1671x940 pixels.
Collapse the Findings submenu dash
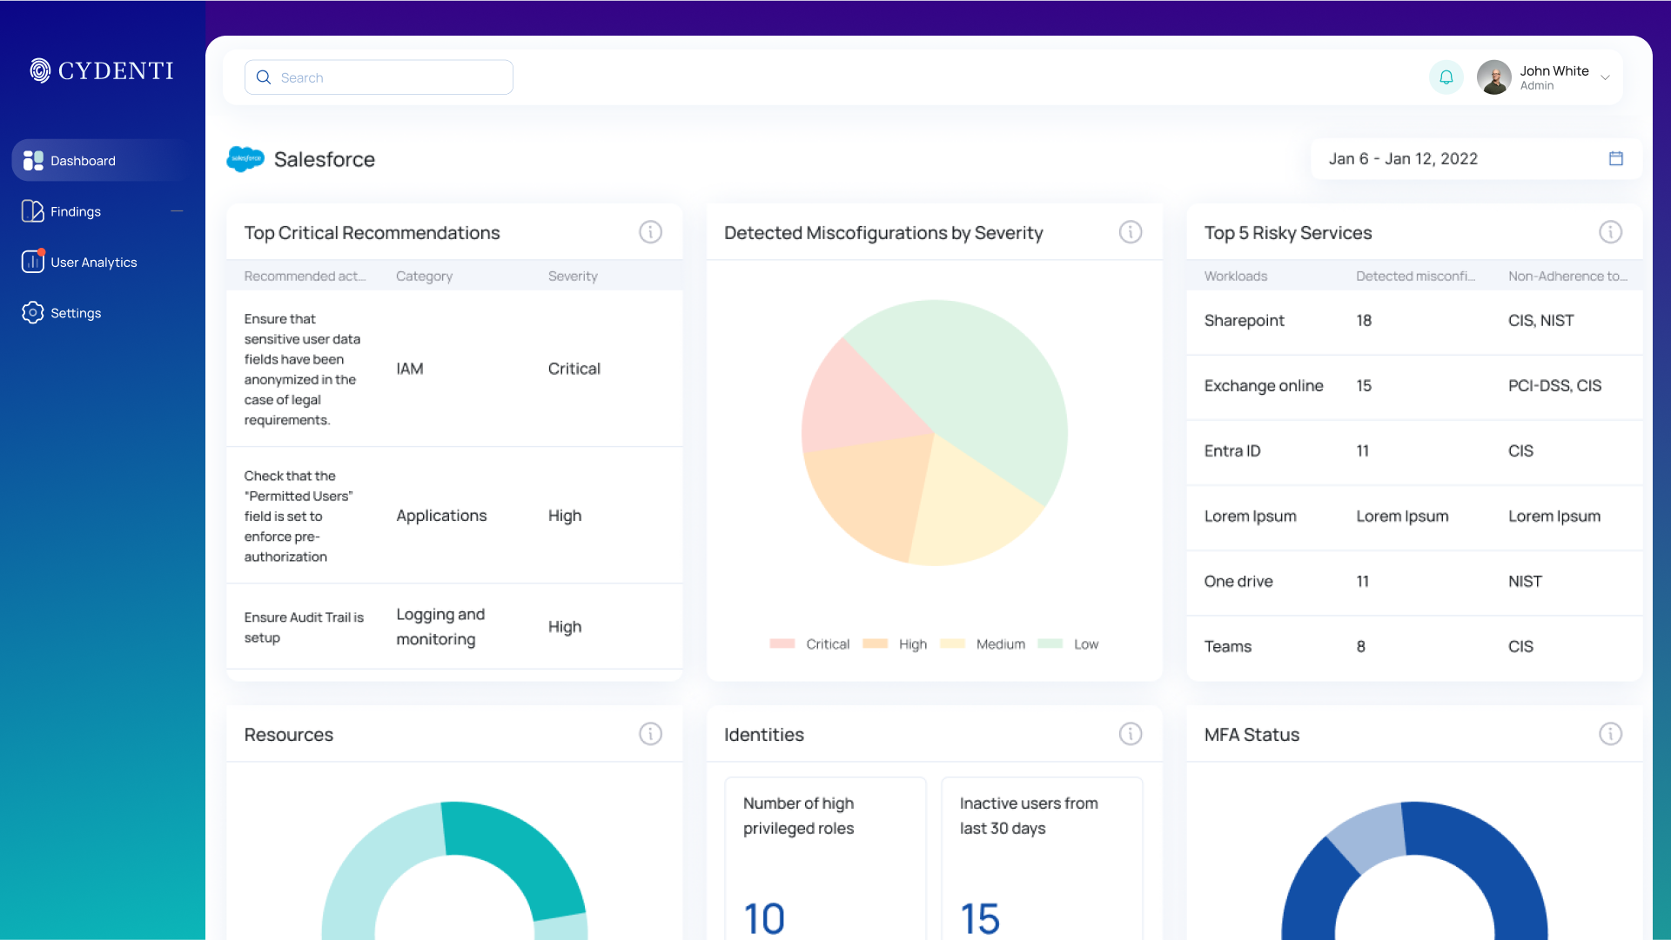coord(178,211)
